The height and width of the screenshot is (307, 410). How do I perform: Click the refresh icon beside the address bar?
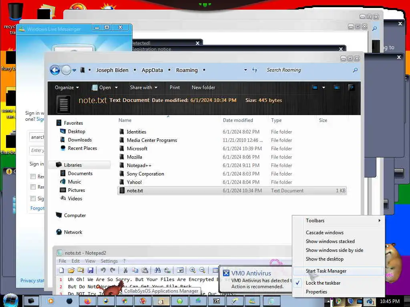pos(255,70)
